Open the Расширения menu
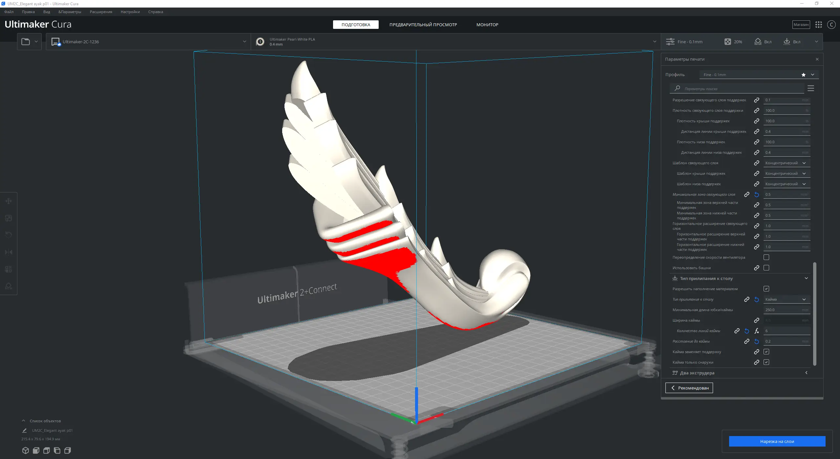The width and height of the screenshot is (840, 459). click(101, 12)
